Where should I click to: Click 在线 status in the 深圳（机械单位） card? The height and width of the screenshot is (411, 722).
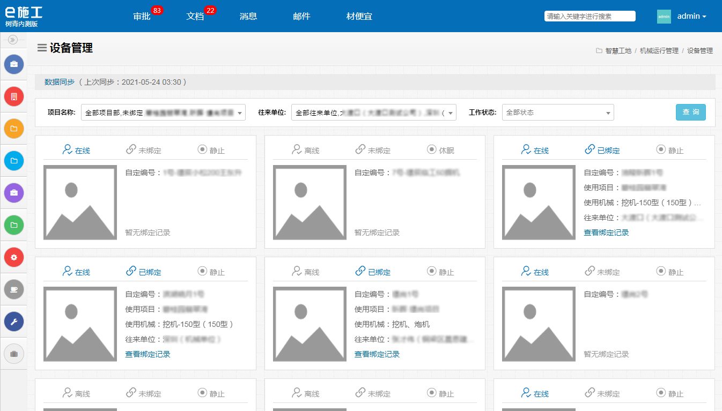[77, 272]
